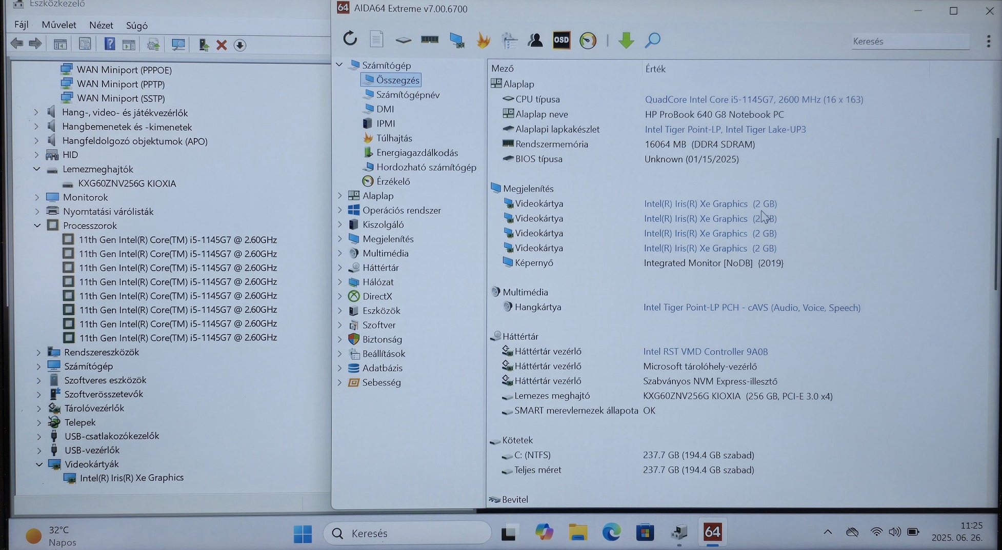Click the Forward arrow in Device Manager toolbar
This screenshot has width=1002, height=550.
pyautogui.click(x=35, y=44)
